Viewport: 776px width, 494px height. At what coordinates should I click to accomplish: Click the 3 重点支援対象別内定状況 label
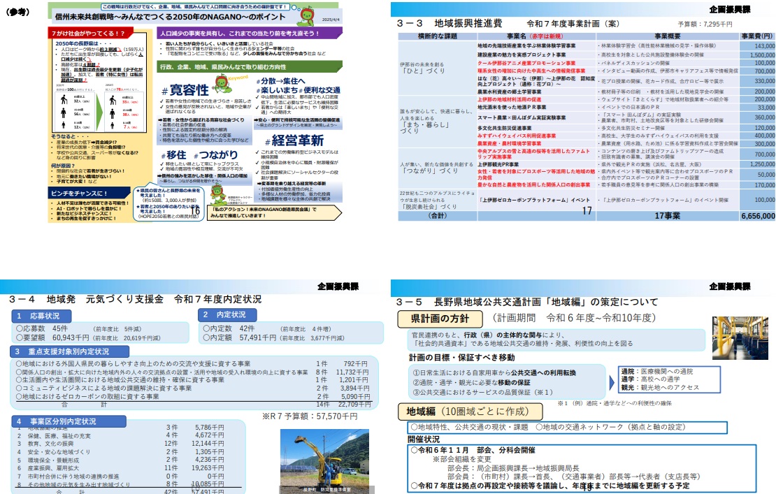[69, 351]
